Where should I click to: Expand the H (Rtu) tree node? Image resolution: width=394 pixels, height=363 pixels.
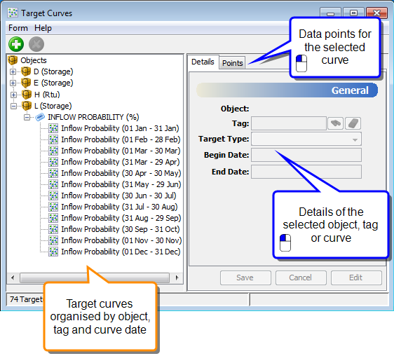[13, 95]
